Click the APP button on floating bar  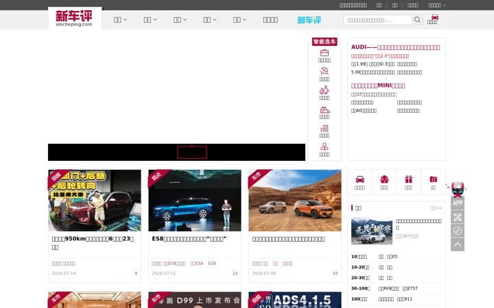(x=458, y=203)
